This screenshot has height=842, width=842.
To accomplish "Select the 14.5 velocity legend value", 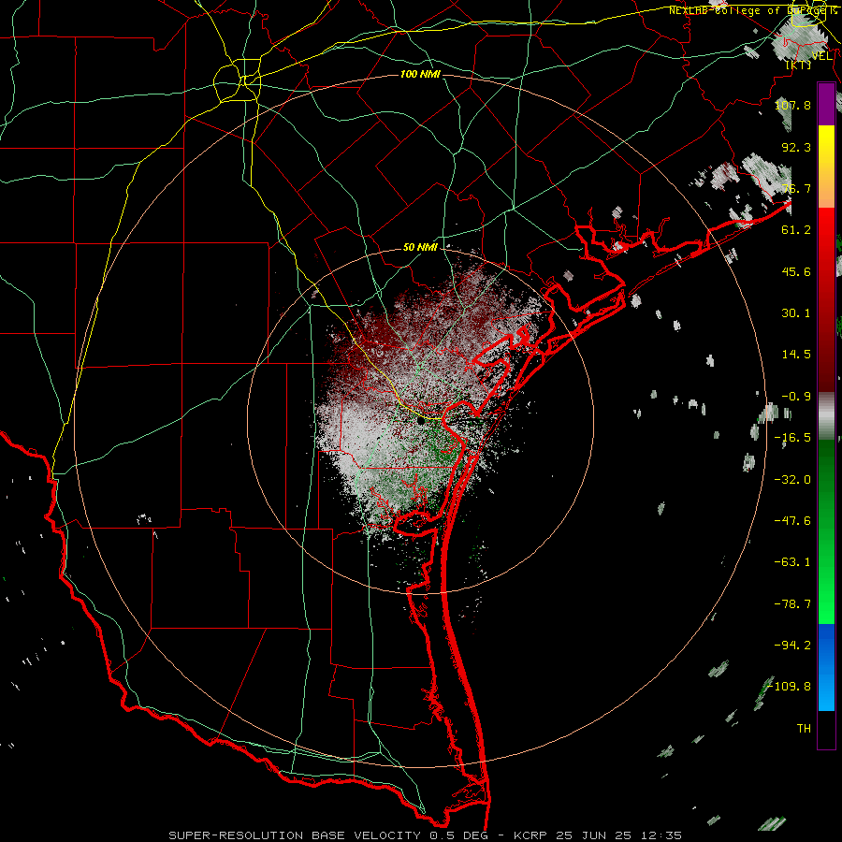I will click(796, 355).
